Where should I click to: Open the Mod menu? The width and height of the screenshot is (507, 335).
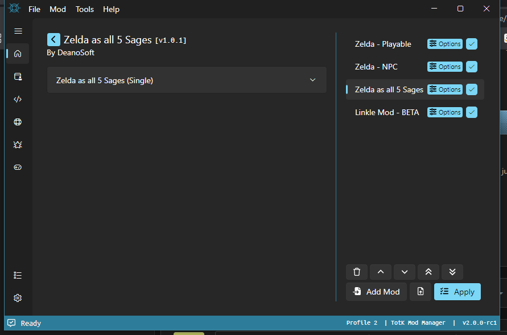(x=57, y=9)
